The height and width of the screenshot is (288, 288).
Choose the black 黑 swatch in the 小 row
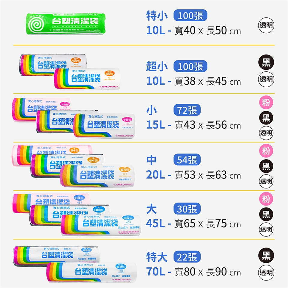point(266,118)
